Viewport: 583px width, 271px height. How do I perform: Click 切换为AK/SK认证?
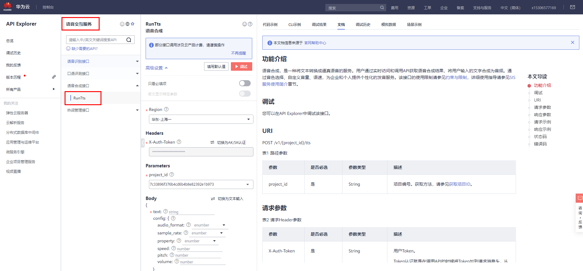point(228,142)
